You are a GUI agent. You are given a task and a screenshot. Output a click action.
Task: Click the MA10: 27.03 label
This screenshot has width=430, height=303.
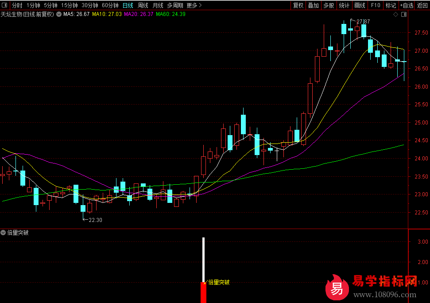107,14
